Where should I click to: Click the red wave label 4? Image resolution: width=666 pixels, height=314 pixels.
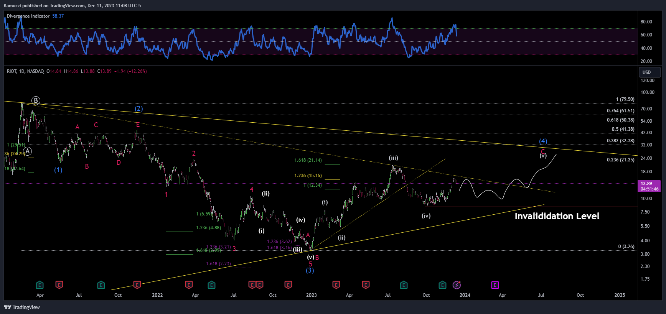pyautogui.click(x=252, y=189)
